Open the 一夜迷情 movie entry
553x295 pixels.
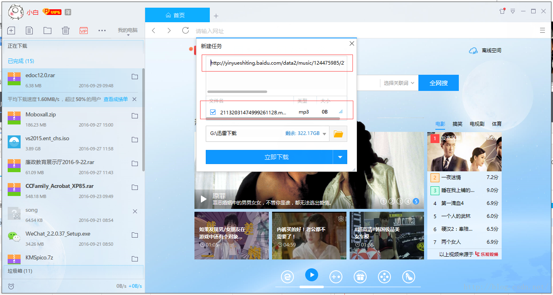(464, 177)
